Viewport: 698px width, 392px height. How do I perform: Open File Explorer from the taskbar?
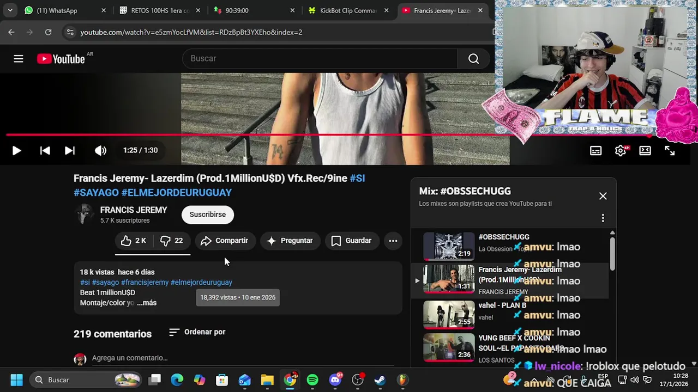click(x=267, y=380)
